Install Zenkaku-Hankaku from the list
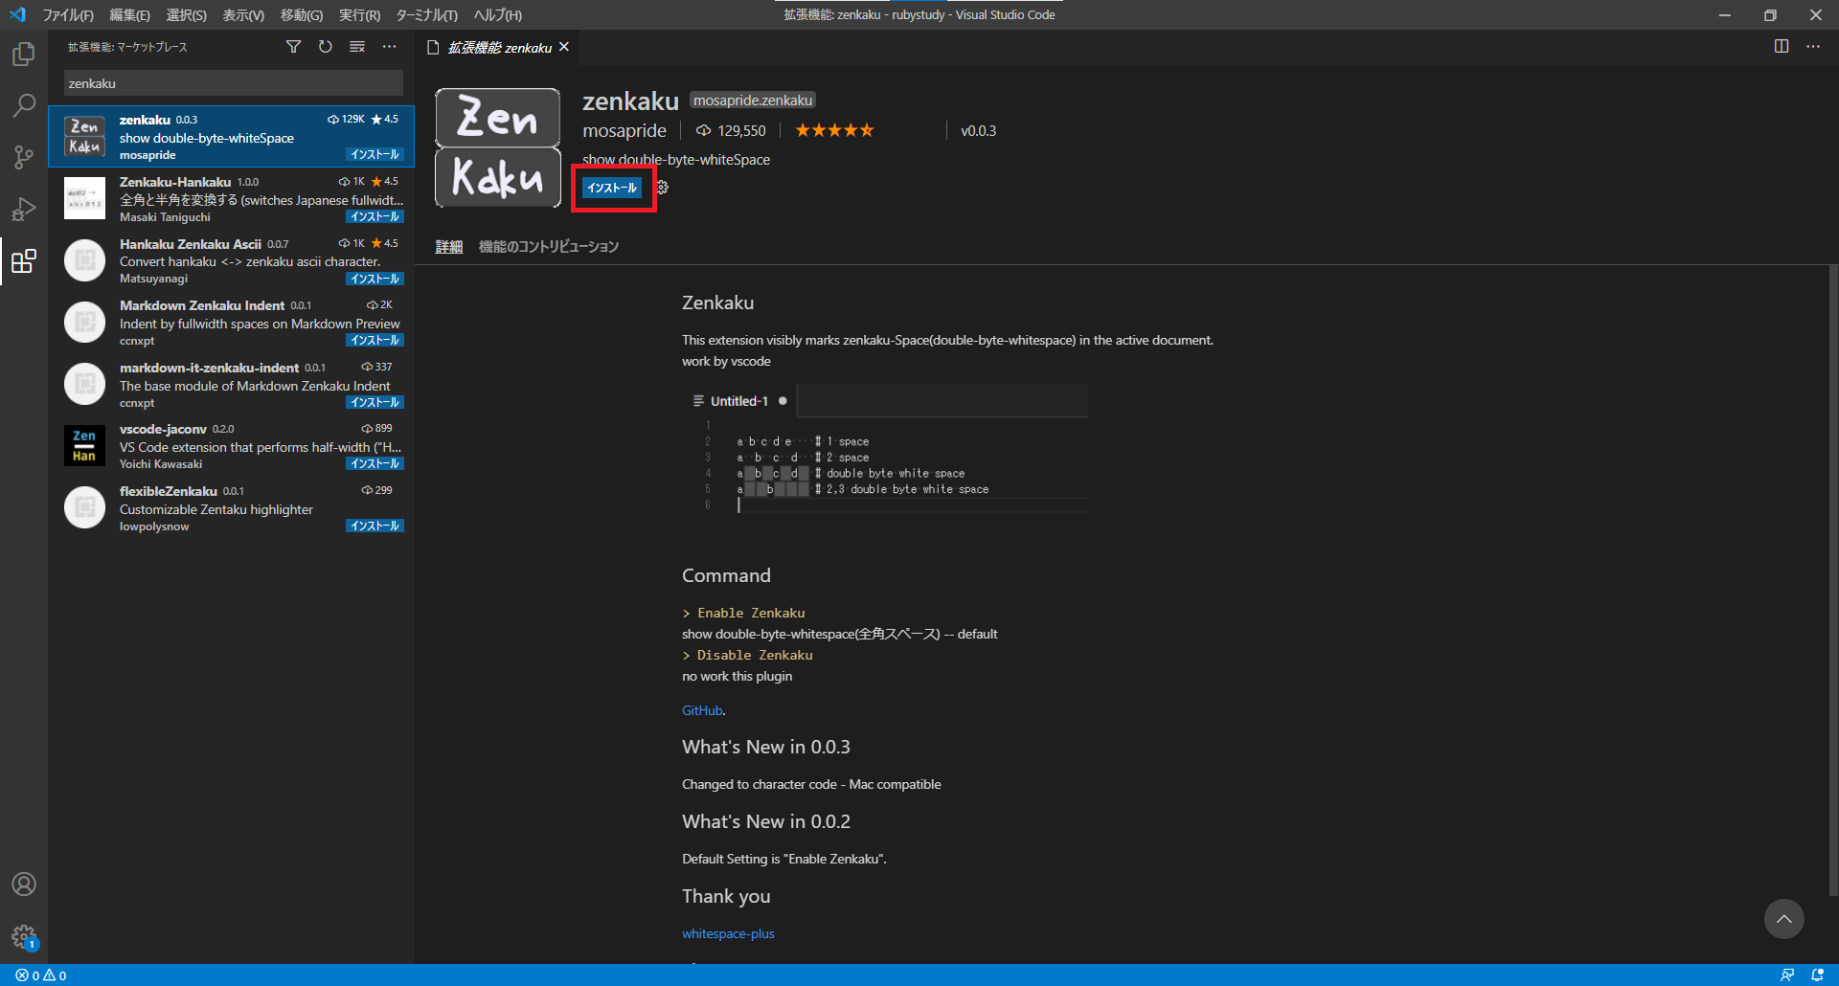 point(375,216)
